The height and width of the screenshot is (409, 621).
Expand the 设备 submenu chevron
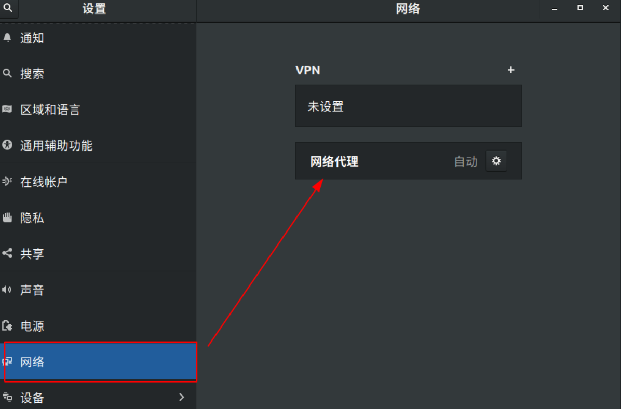182,397
